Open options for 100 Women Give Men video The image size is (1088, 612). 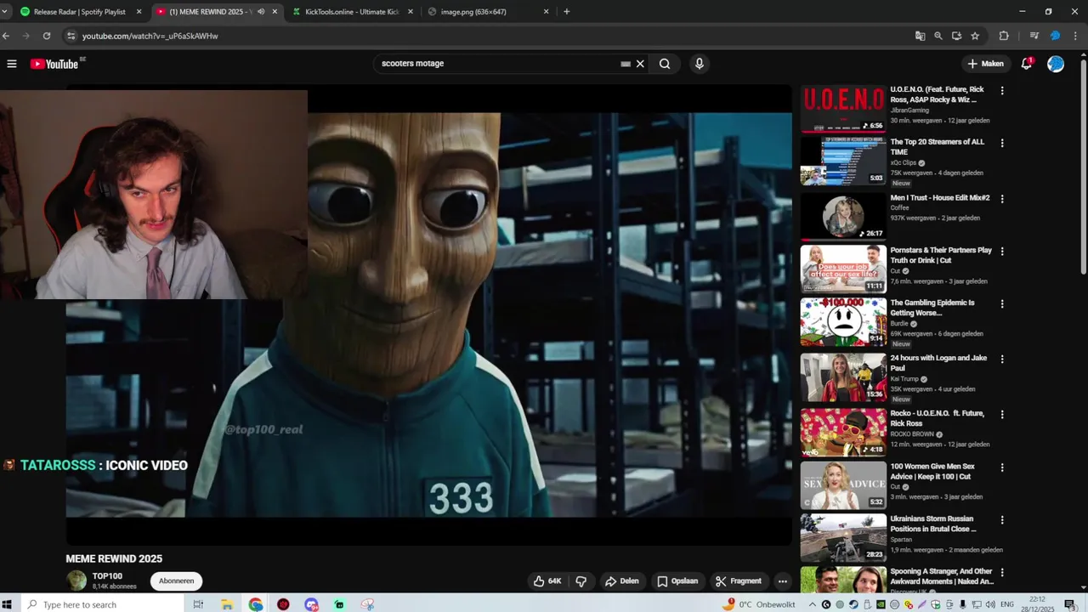point(1002,467)
